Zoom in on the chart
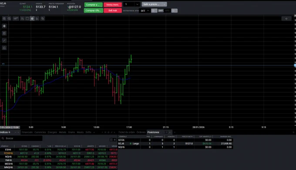296x170 pixels. [x=4, y=18]
